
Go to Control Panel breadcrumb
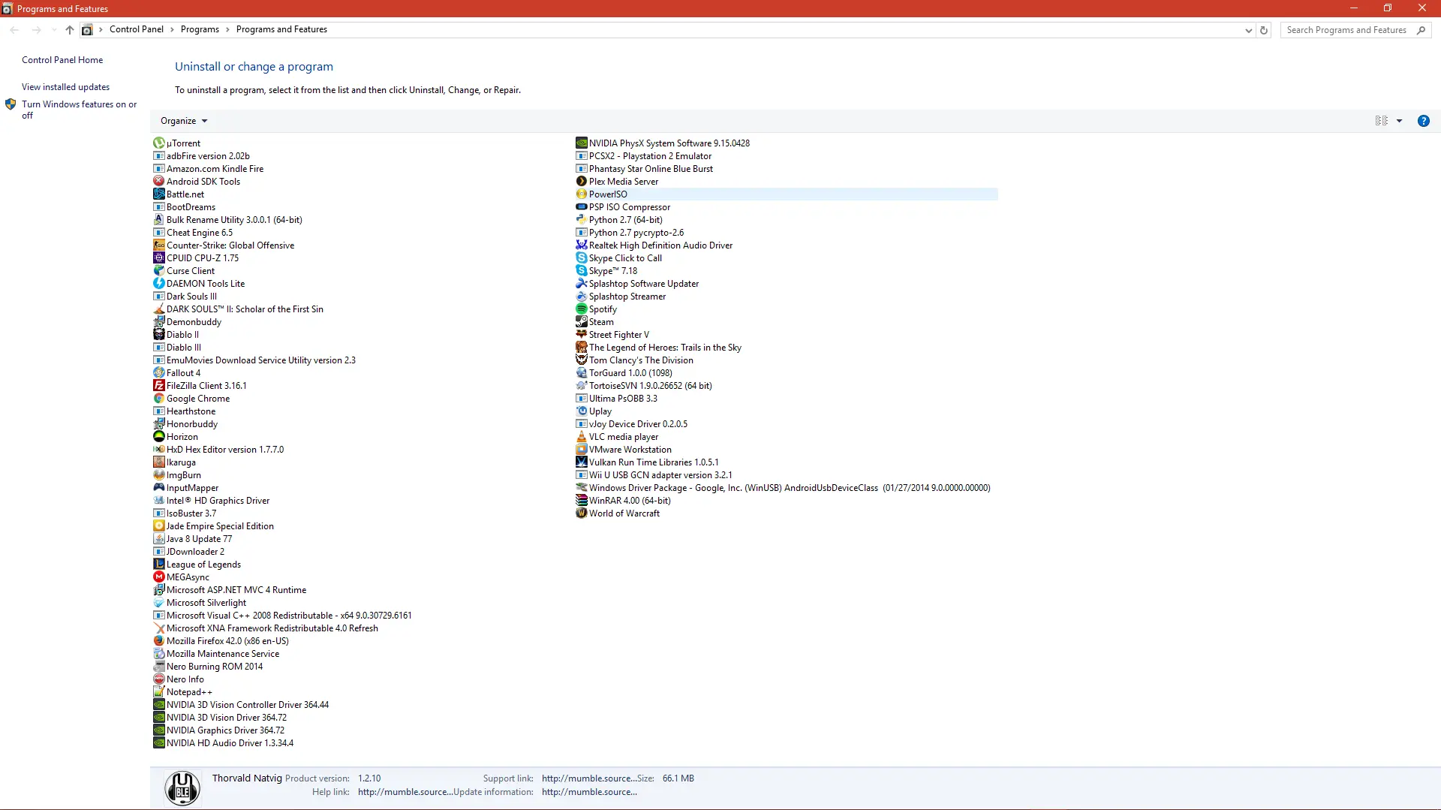[136, 29]
